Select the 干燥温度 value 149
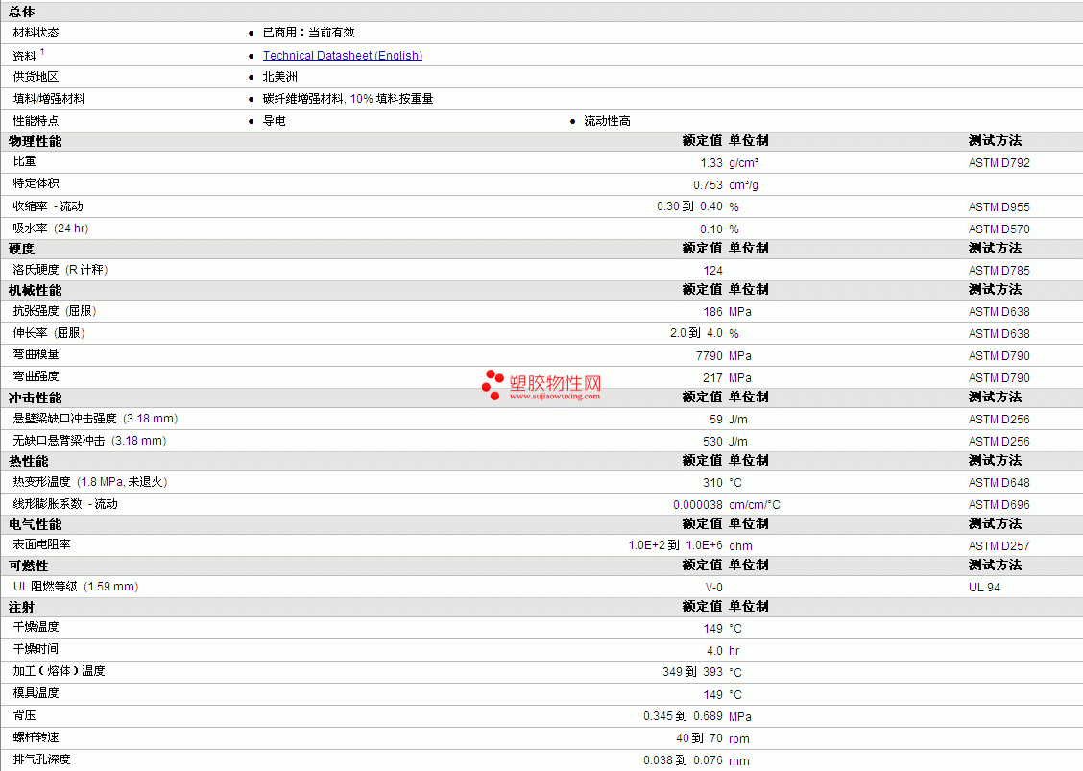This screenshot has height=771, width=1083. (x=712, y=629)
